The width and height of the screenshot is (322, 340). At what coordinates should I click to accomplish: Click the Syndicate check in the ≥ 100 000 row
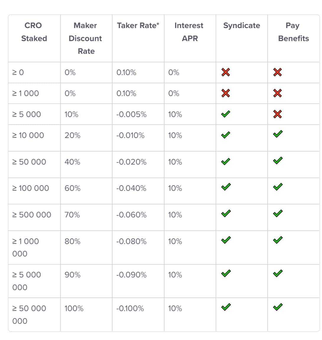pos(226,187)
